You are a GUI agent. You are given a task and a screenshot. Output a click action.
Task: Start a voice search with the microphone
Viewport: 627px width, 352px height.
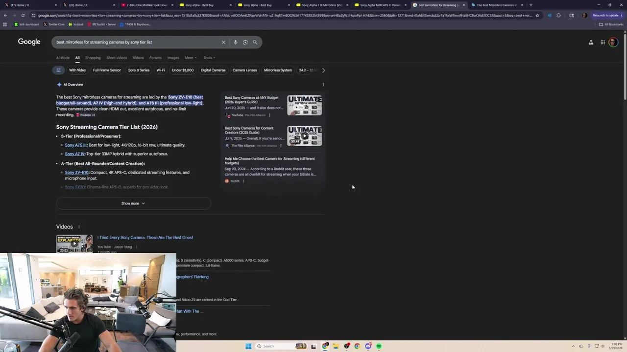pyautogui.click(x=236, y=42)
